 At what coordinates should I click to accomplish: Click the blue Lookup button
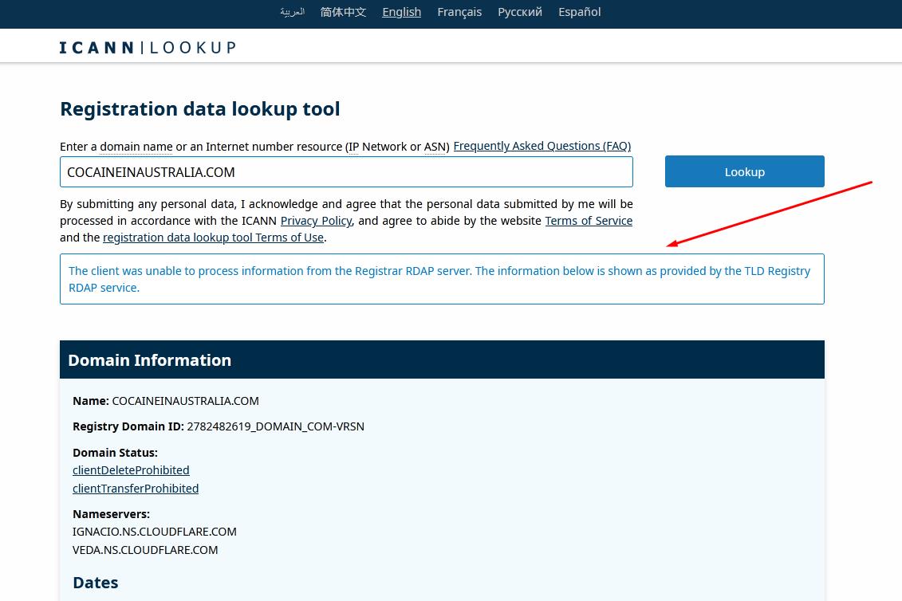(x=744, y=171)
